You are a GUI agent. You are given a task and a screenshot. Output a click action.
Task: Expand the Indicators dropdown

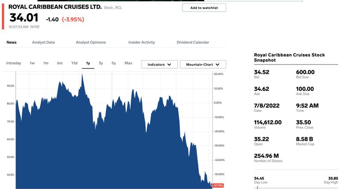tap(159, 64)
